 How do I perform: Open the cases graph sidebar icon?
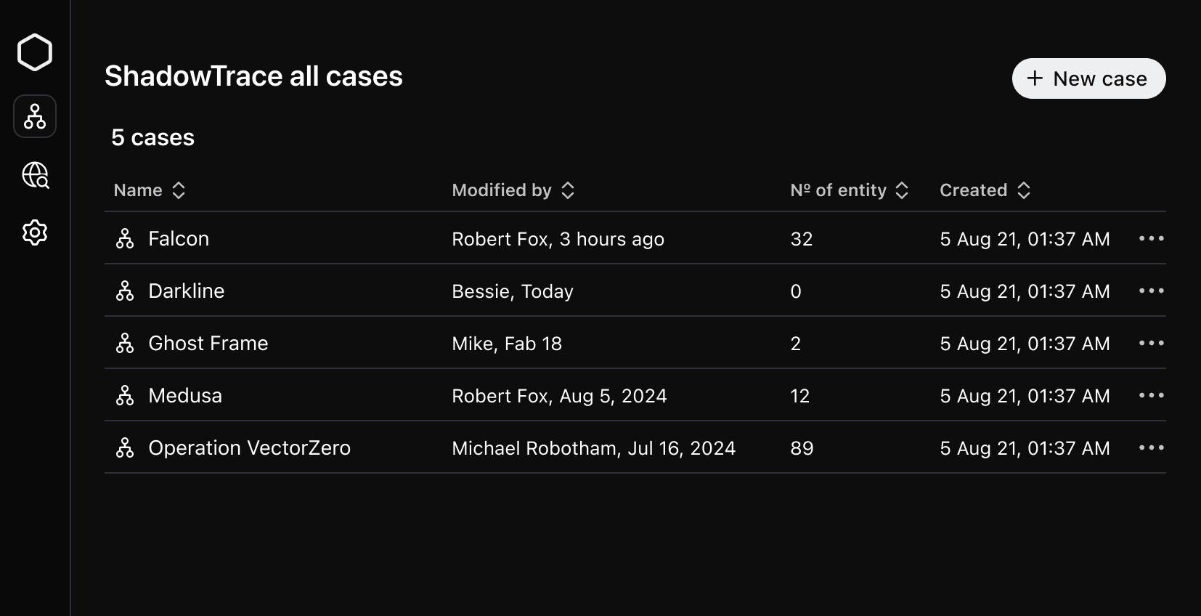[x=35, y=116]
